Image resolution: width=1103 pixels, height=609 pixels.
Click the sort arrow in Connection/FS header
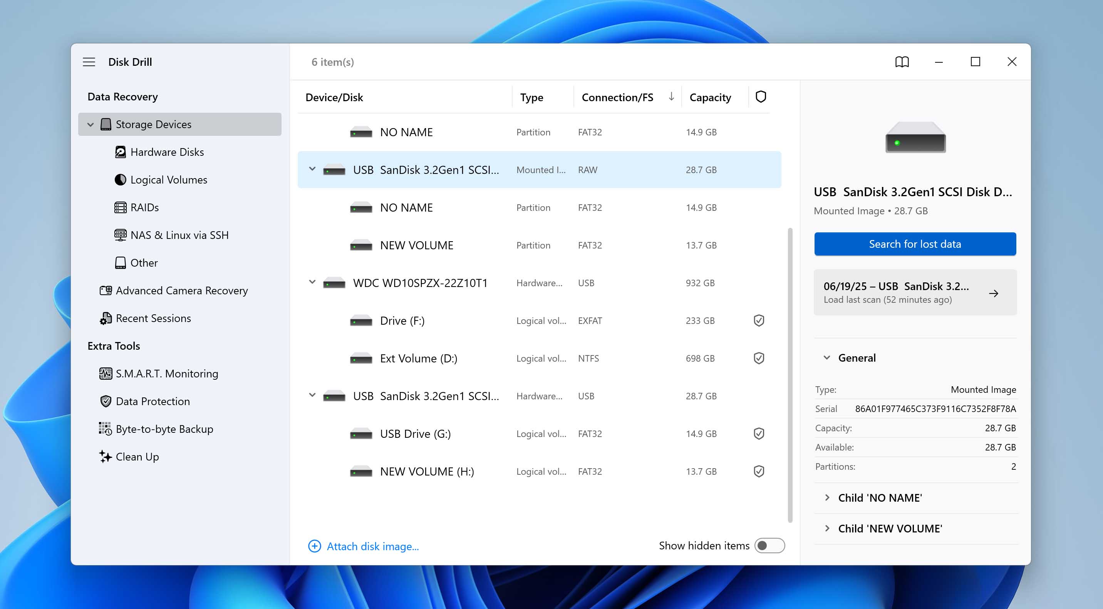(671, 97)
